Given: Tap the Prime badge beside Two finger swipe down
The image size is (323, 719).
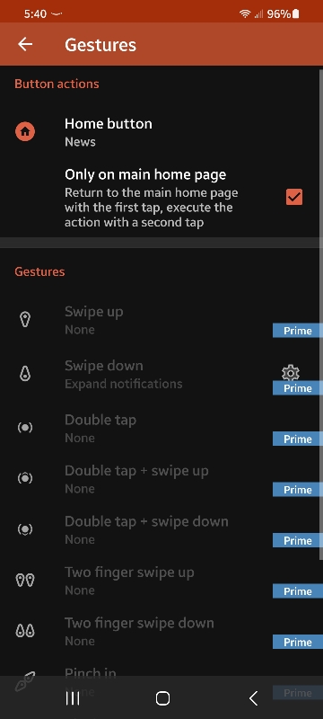Looking at the screenshot, I should [298, 642].
